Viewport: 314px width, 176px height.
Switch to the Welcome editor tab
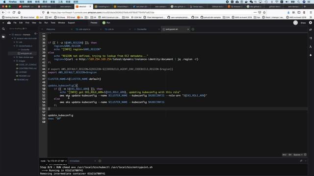56,29
